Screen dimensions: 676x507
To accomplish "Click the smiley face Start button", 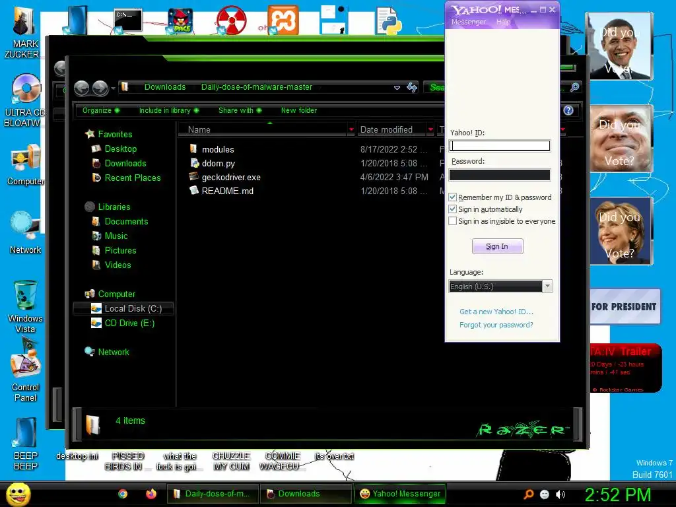I will tap(18, 494).
